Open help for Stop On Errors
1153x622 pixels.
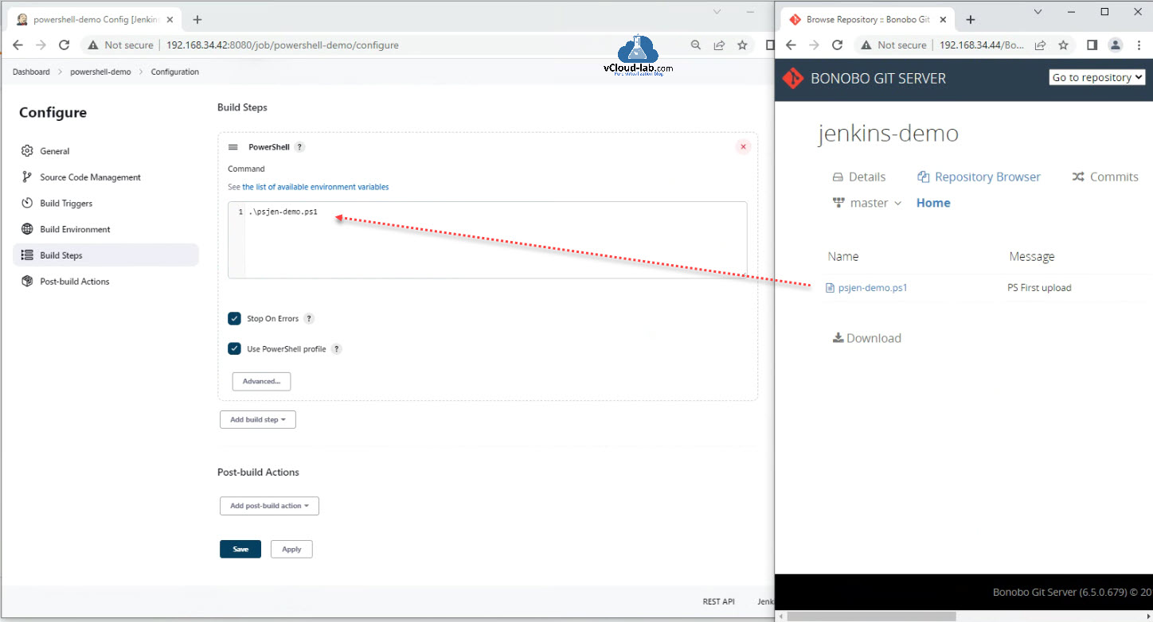click(309, 319)
